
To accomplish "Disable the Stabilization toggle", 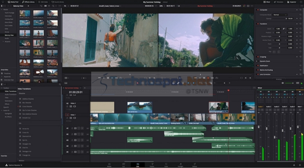I will [258, 66].
